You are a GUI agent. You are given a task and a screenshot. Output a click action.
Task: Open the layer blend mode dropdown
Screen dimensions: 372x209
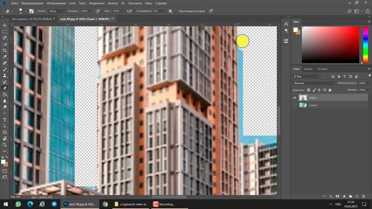tap(314, 83)
